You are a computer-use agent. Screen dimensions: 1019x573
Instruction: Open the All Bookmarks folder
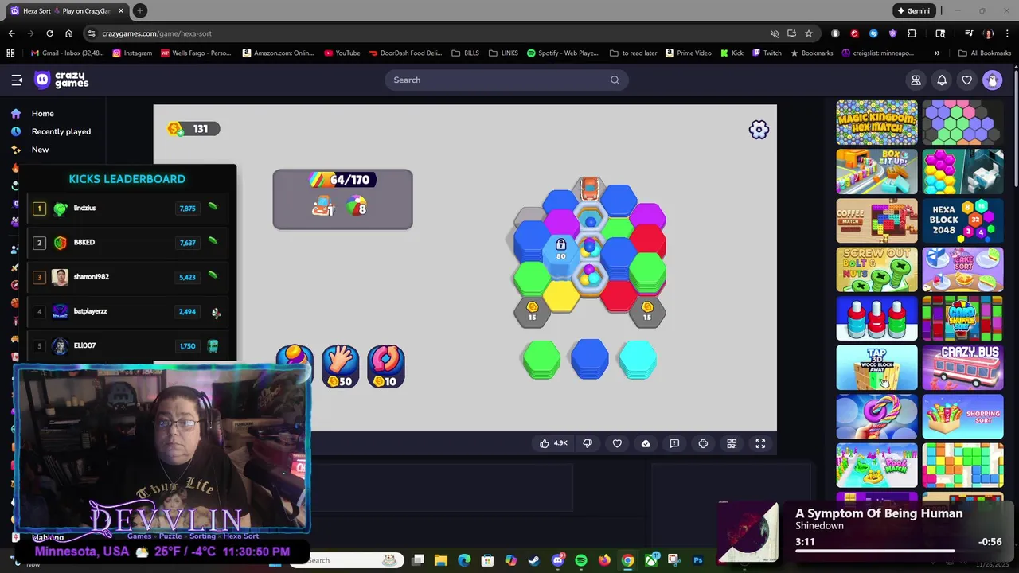[985, 53]
